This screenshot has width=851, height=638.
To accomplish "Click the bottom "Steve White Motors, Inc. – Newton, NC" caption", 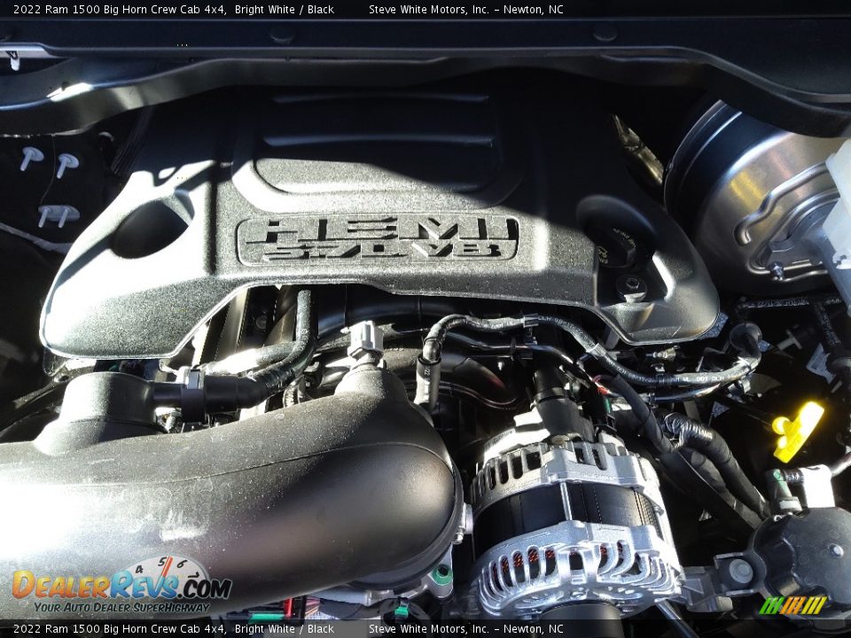I will 465,629.
